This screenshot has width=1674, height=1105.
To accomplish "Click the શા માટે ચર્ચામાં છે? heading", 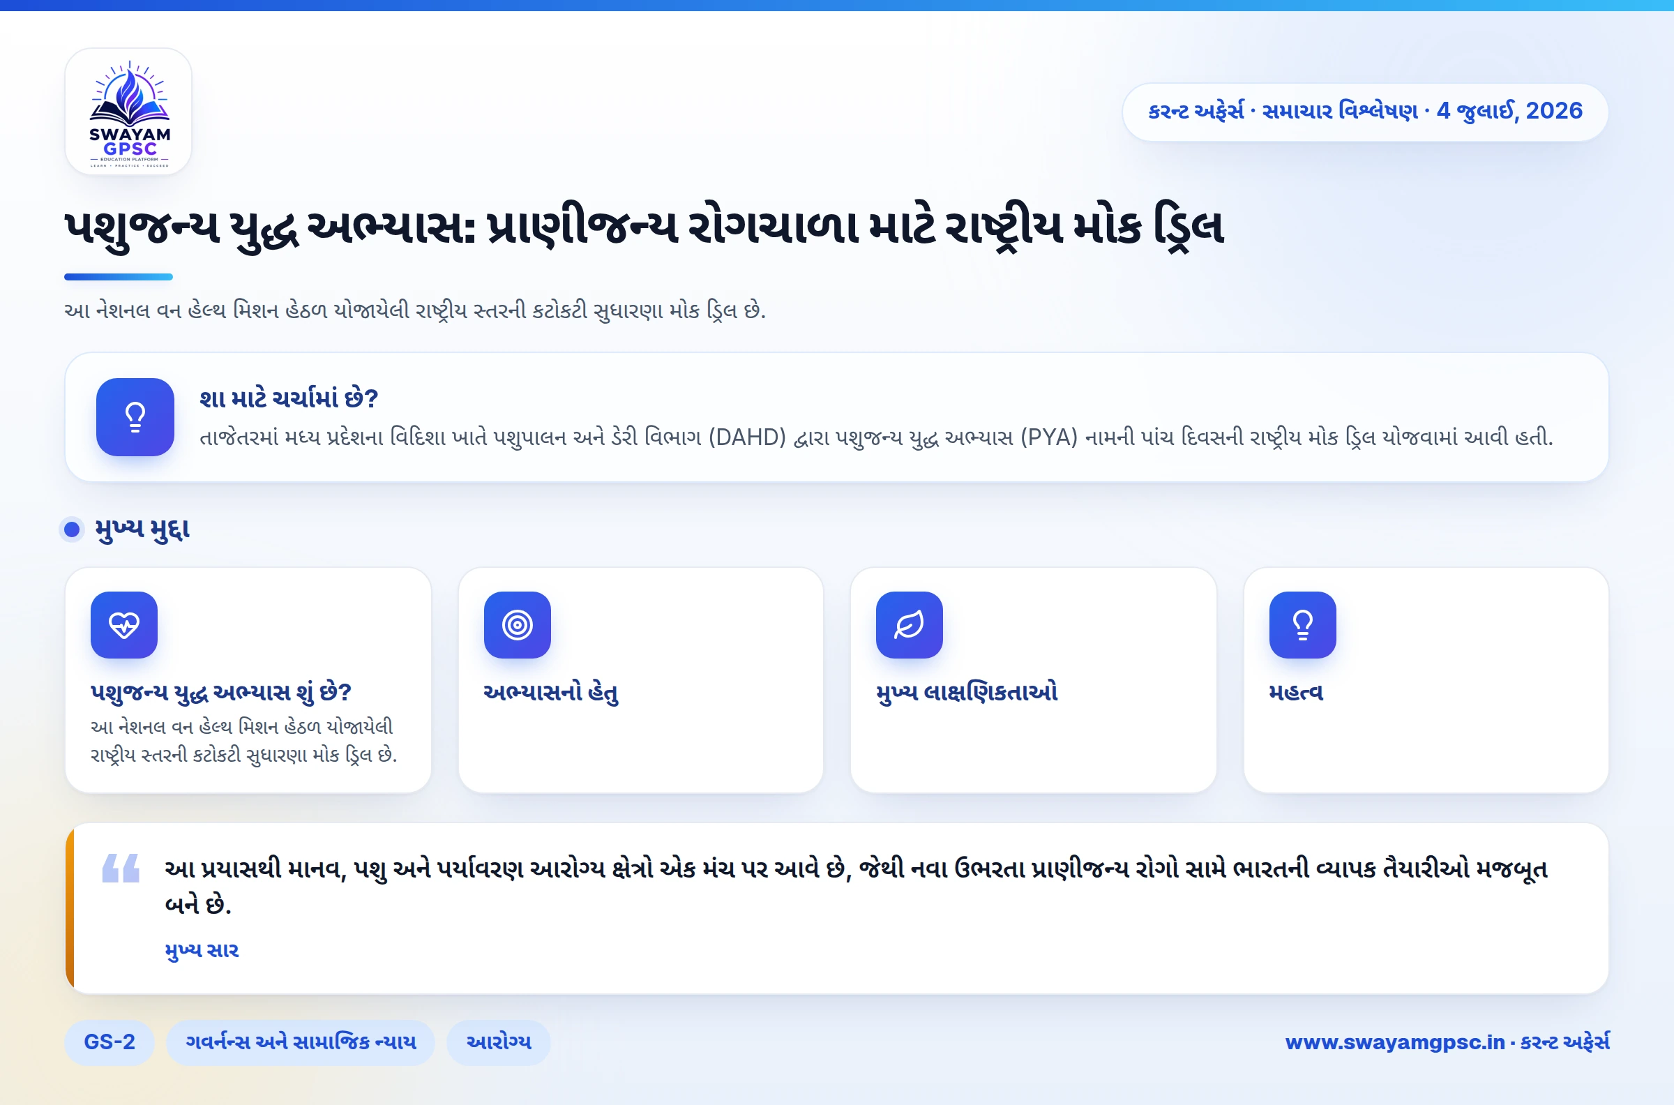I will coord(289,399).
